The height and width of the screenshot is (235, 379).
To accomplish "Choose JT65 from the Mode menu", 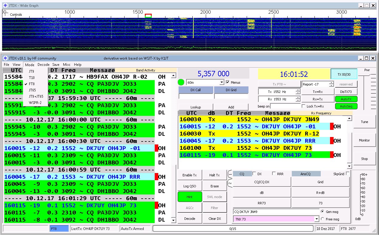I will tap(32, 90).
